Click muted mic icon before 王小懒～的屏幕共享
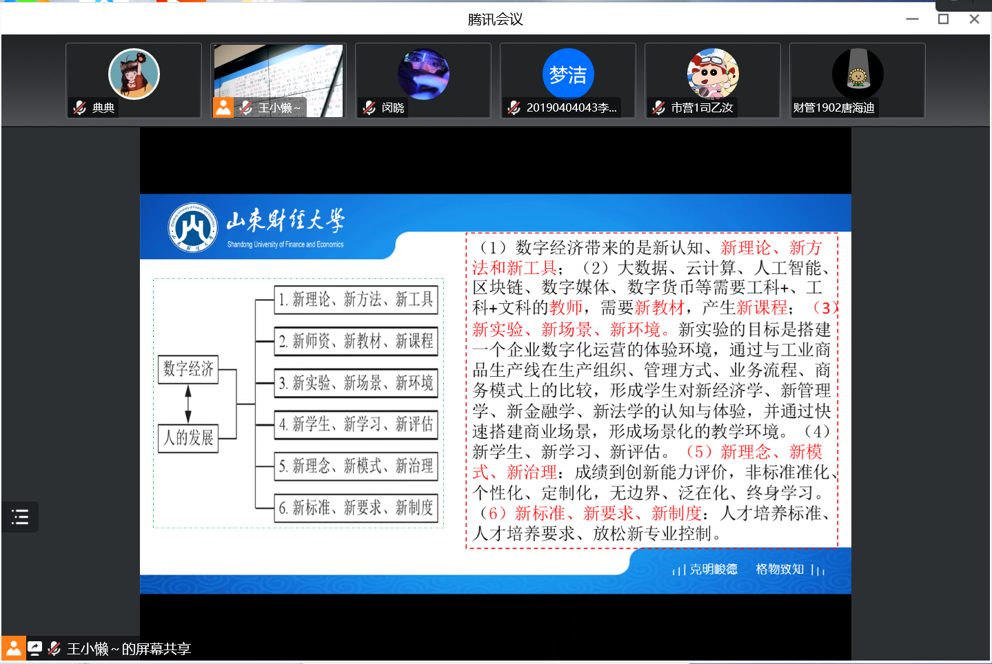The image size is (992, 664). [x=54, y=648]
